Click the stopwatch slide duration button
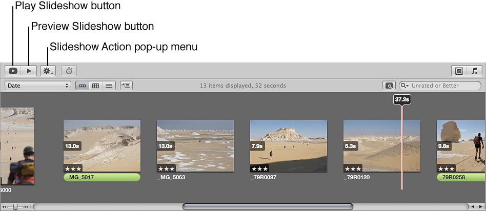486x212 pixels. pos(69,71)
